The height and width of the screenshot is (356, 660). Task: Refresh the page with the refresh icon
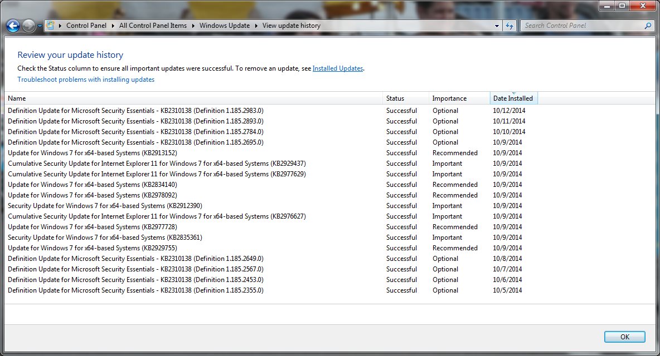509,26
